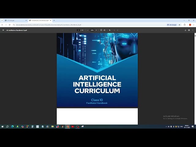Click the Redo annotation icon
This screenshot has height=147, width=196.
point(118,30)
